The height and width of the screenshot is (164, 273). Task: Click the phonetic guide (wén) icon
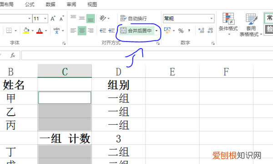pos(56,31)
